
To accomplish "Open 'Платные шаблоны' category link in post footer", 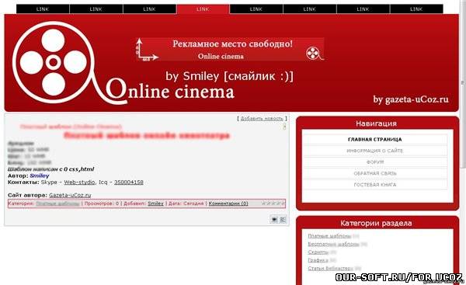I will (57, 203).
